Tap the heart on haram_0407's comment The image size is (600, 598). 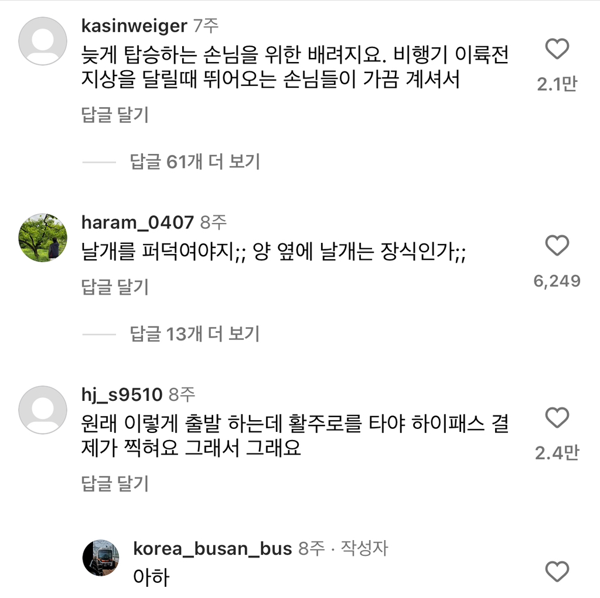[557, 246]
